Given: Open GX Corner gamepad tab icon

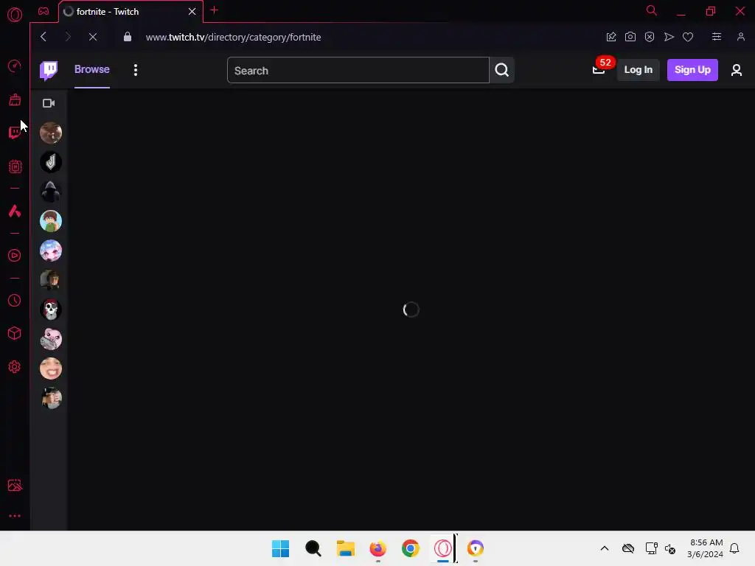Looking at the screenshot, I should coord(44,11).
